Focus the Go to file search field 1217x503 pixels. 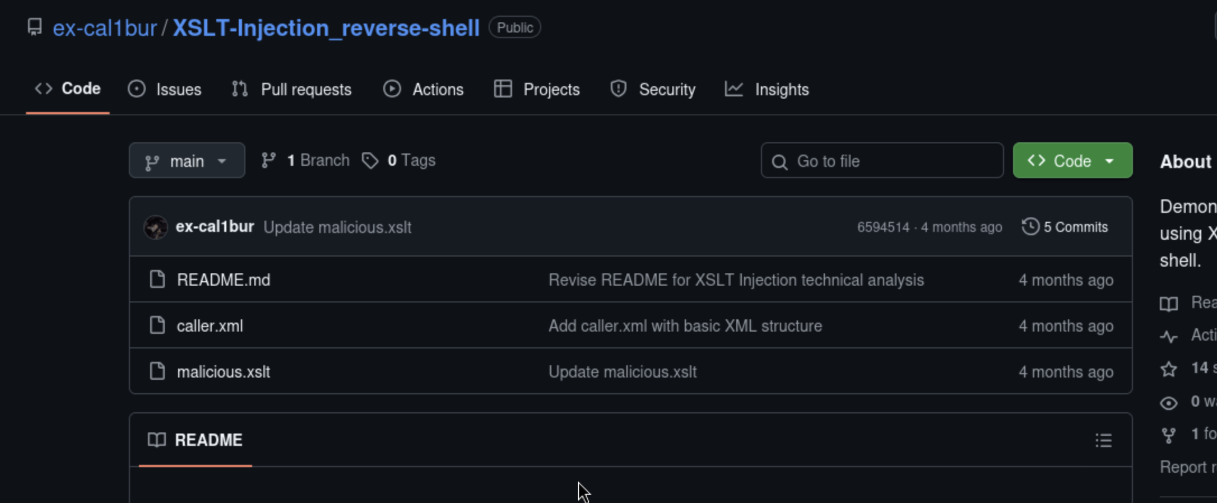(882, 161)
